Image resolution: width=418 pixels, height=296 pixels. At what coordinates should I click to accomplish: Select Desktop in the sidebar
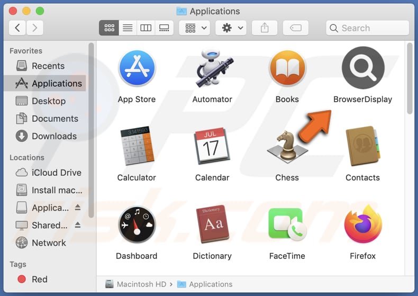[45, 101]
